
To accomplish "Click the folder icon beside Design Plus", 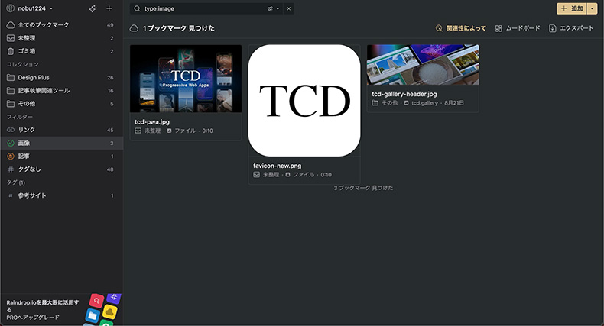I will tap(11, 78).
